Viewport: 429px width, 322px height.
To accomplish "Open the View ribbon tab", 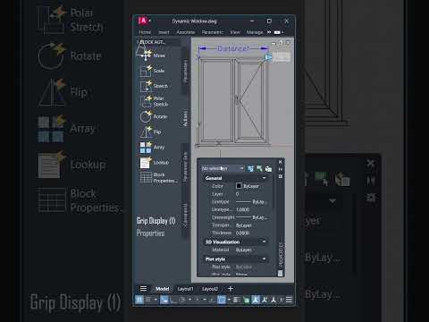I will (235, 32).
